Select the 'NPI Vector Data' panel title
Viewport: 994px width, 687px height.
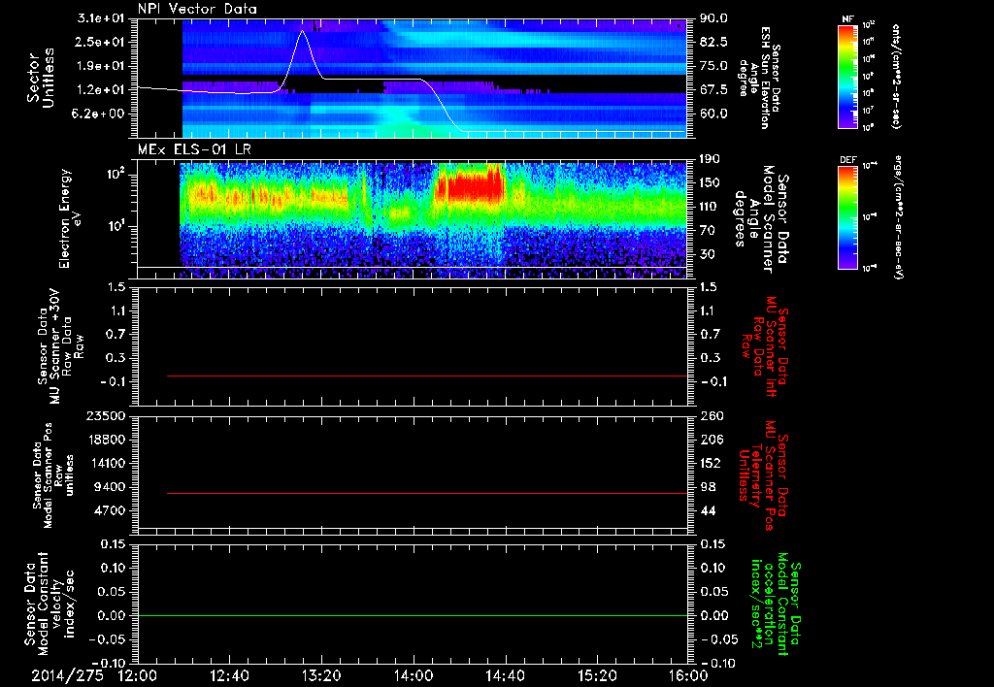(x=197, y=9)
